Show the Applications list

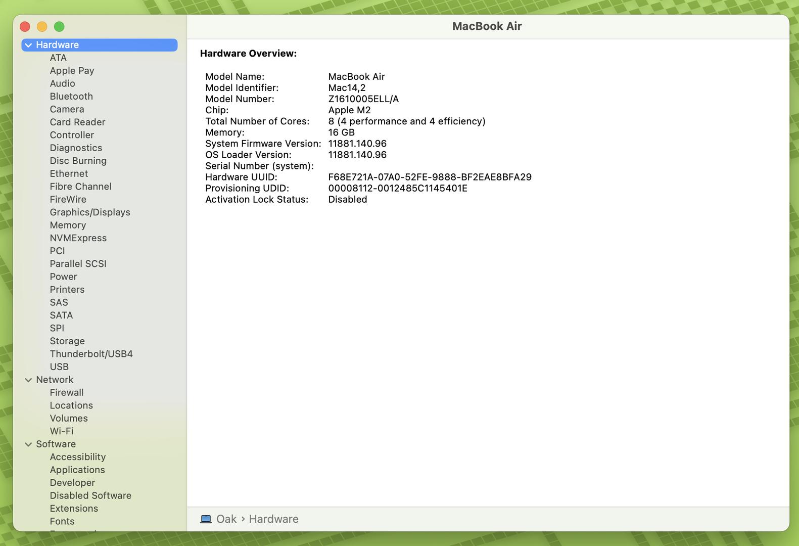click(77, 470)
